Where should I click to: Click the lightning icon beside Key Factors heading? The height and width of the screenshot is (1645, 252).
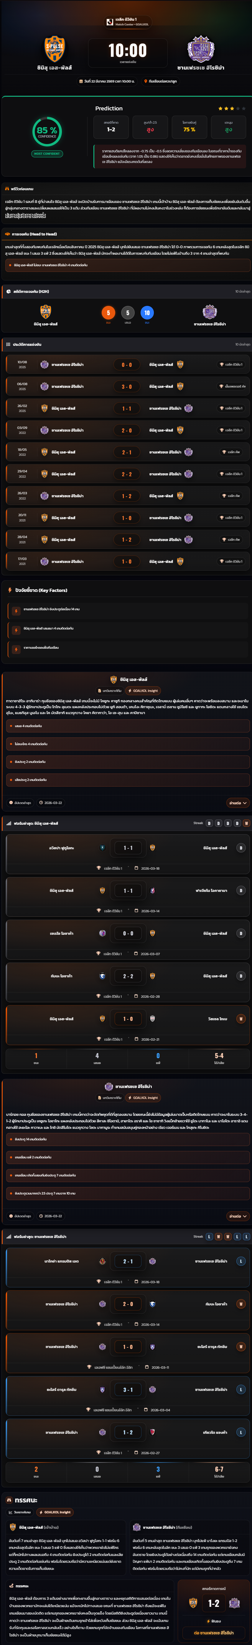(x=9, y=590)
